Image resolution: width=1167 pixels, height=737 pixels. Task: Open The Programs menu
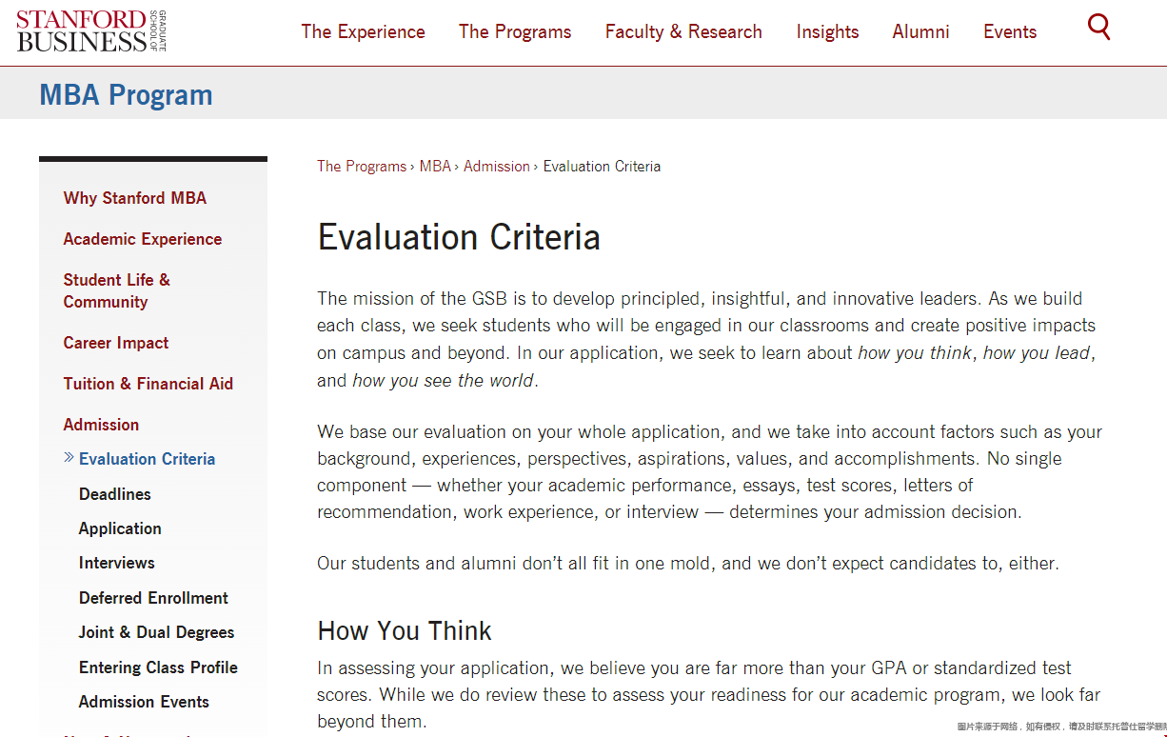pos(515,31)
